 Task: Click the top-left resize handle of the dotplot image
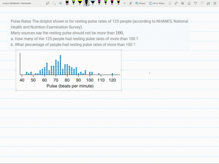pyautogui.click(x=16, y=50)
